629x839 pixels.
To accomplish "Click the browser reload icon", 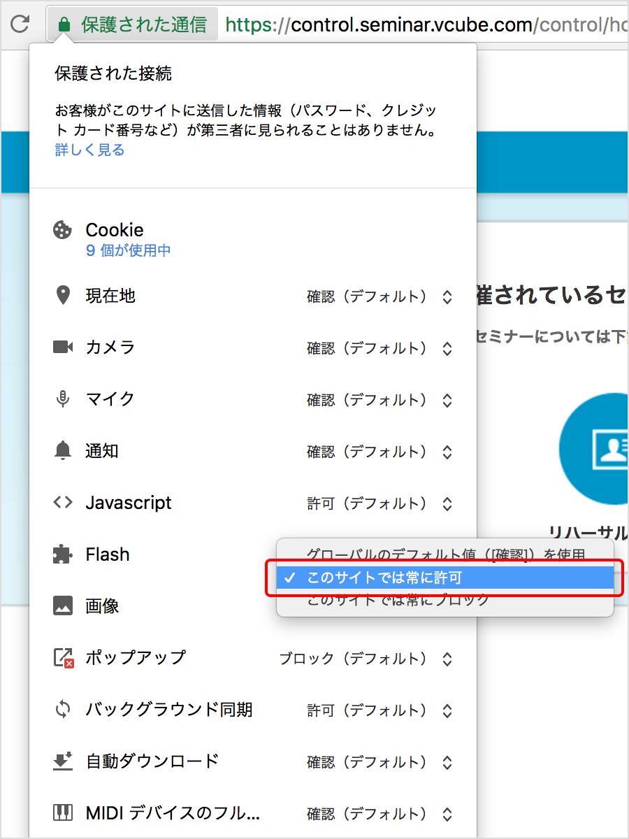I will (x=20, y=24).
